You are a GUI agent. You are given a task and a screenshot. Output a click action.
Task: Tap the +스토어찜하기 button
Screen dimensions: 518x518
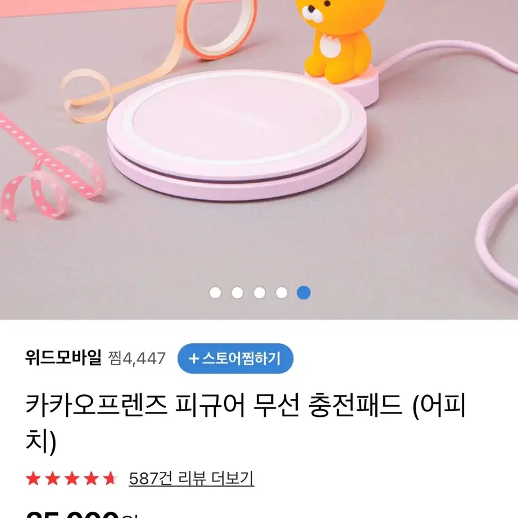pos(235,358)
